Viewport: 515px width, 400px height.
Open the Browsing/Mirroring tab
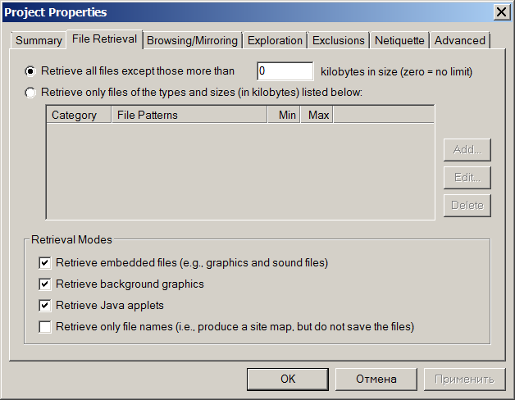(x=192, y=40)
